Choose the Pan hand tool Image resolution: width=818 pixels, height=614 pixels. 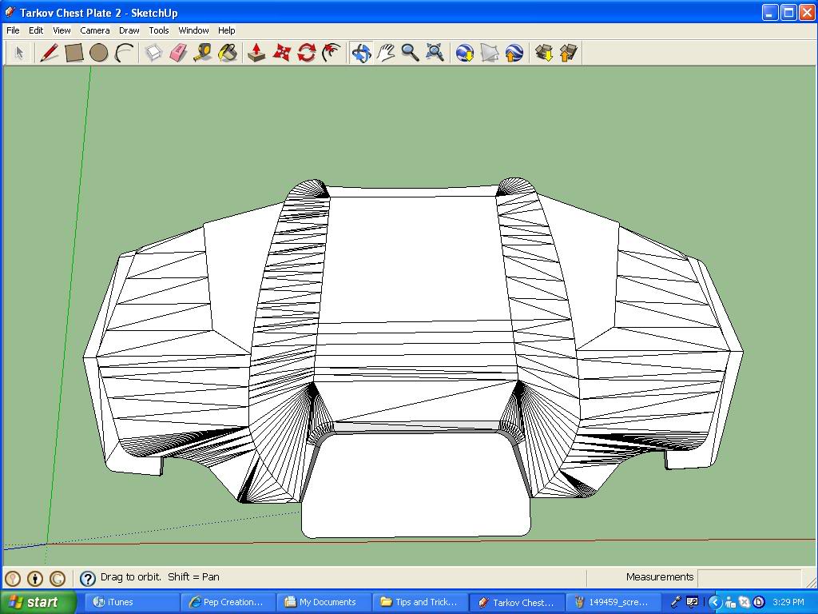tap(386, 53)
